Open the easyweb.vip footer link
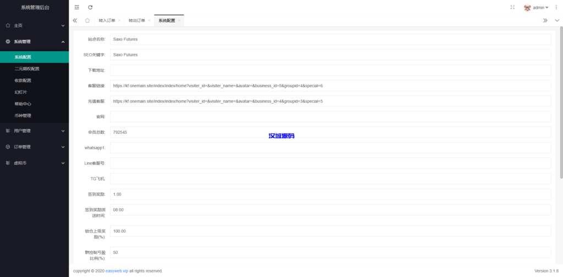This screenshot has width=563, height=277. point(117,271)
